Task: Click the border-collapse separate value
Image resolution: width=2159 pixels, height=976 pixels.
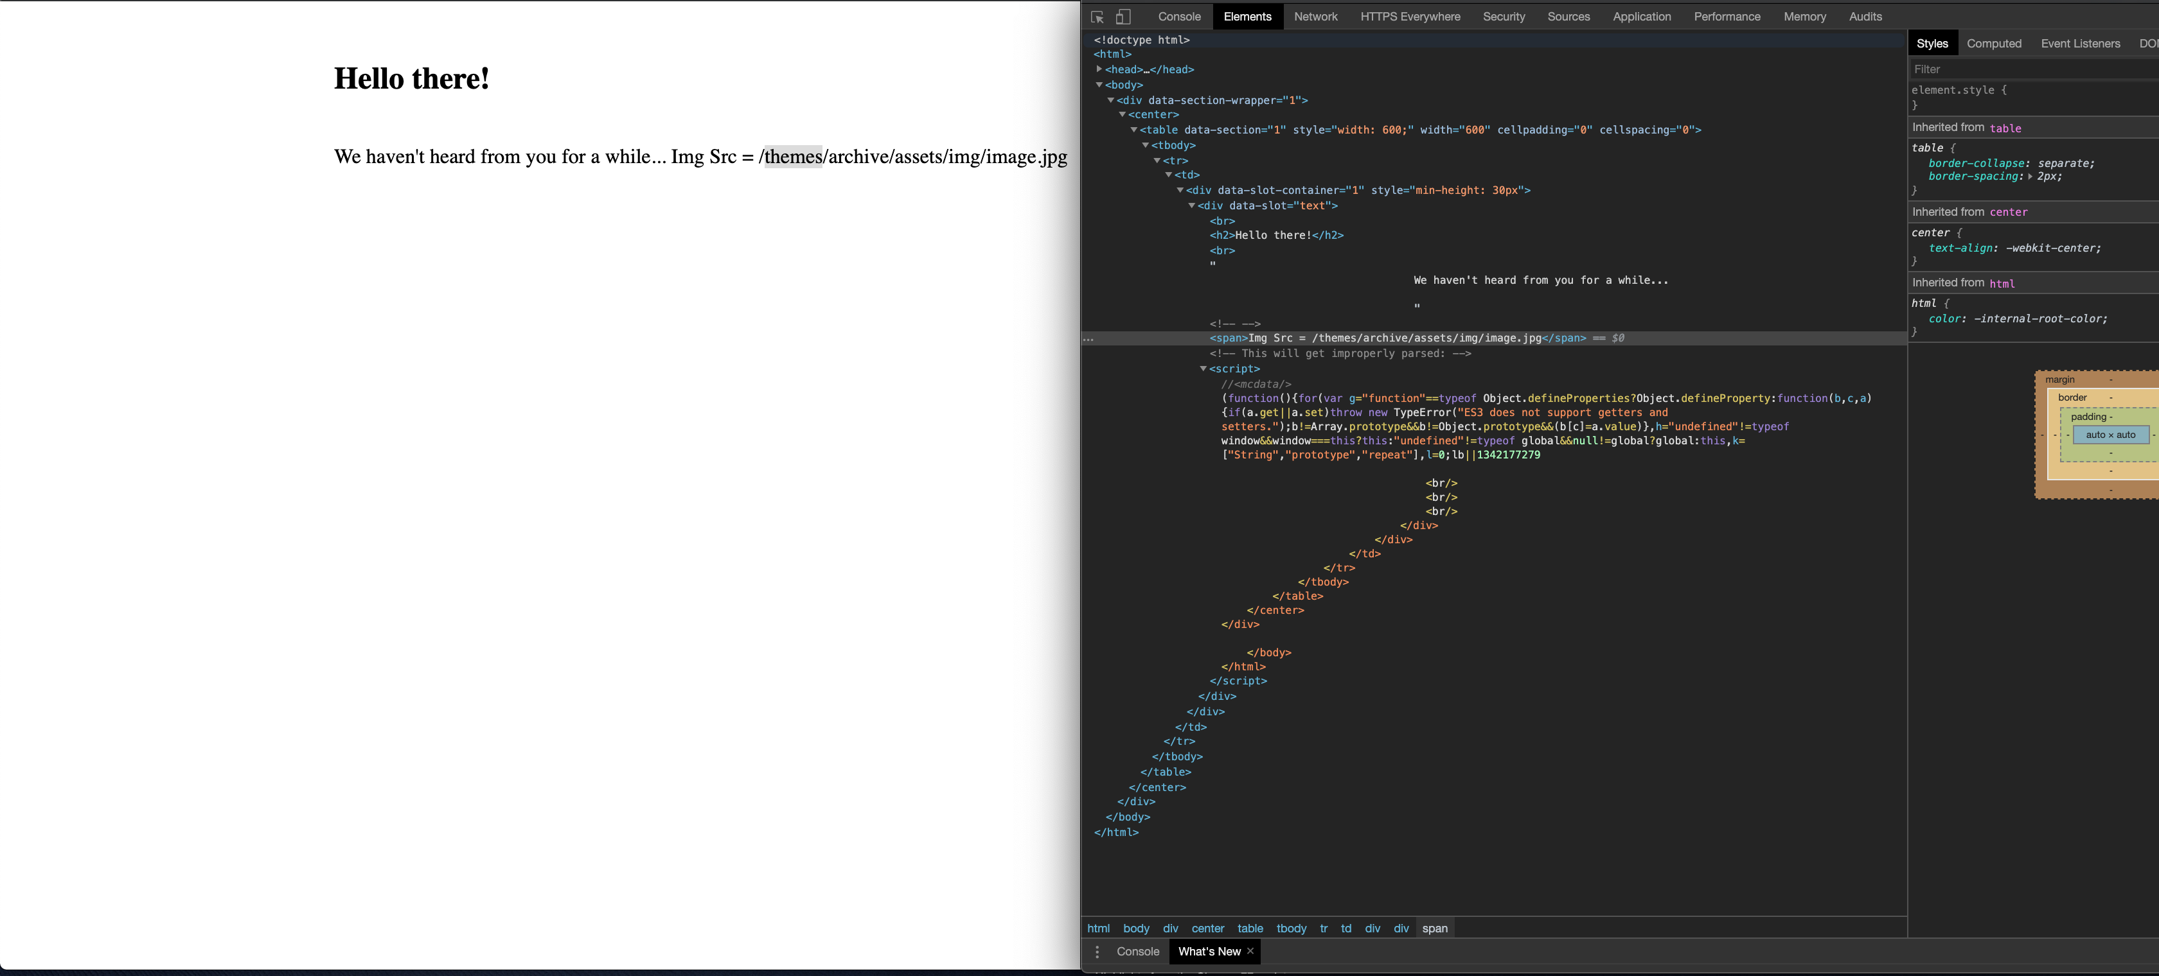Action: tap(2065, 163)
